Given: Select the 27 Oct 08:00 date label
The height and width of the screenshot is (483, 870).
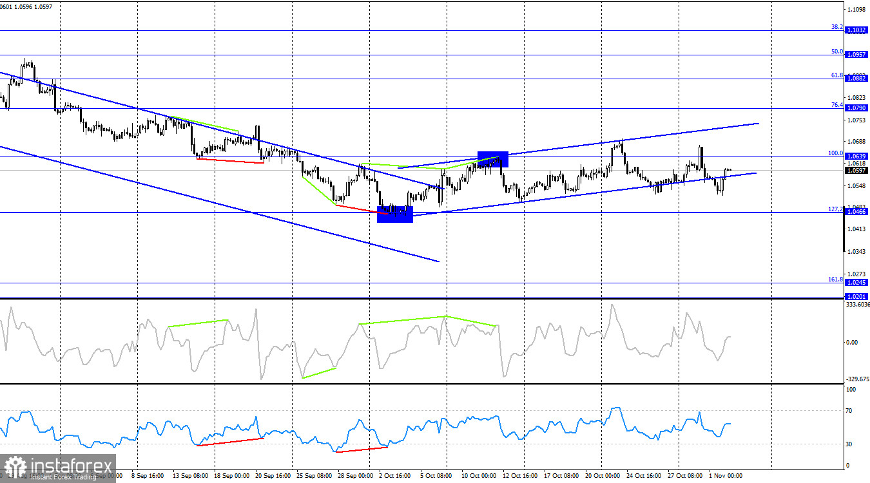Looking at the screenshot, I should coord(684,477).
